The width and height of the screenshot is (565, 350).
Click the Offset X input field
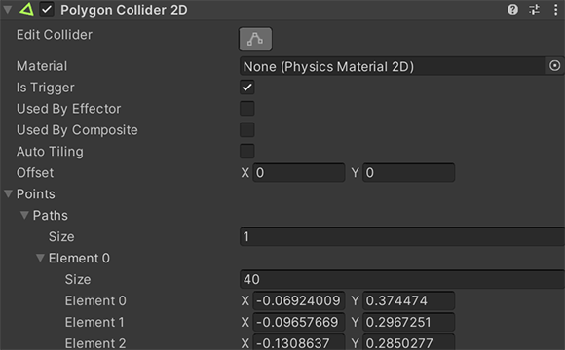click(x=299, y=173)
